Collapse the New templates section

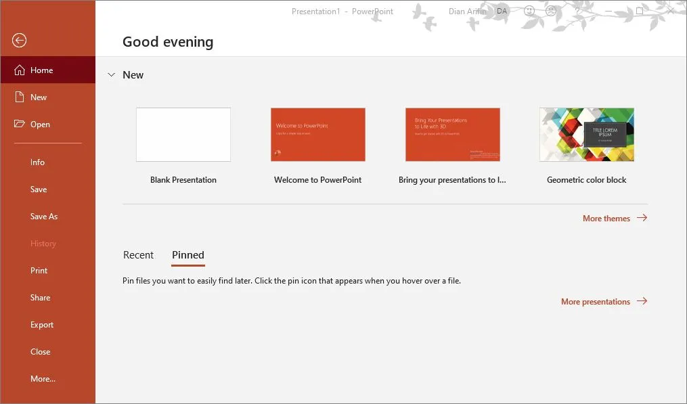111,75
